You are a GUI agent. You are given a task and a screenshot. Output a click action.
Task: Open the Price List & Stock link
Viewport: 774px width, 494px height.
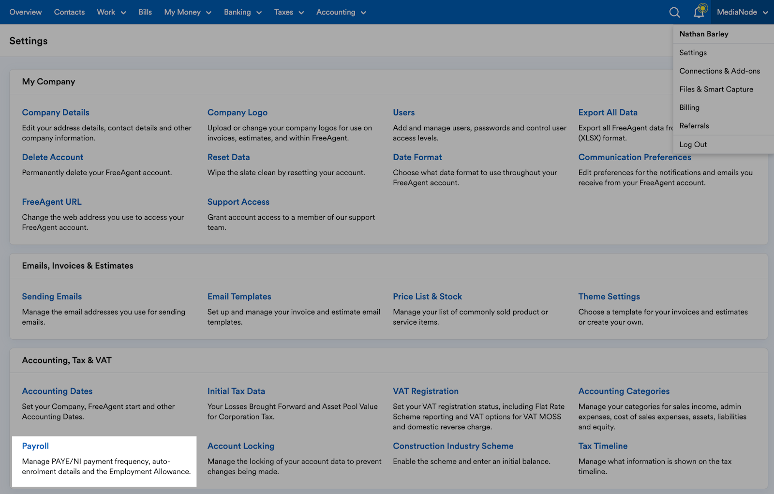click(x=427, y=297)
